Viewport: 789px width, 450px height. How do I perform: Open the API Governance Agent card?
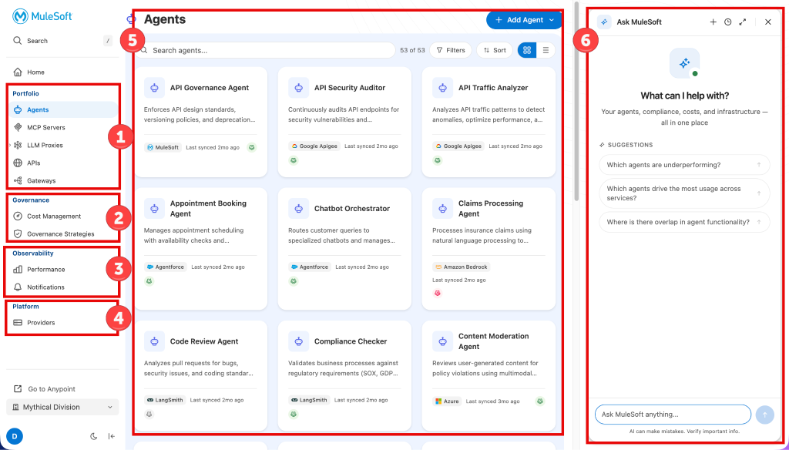click(201, 122)
